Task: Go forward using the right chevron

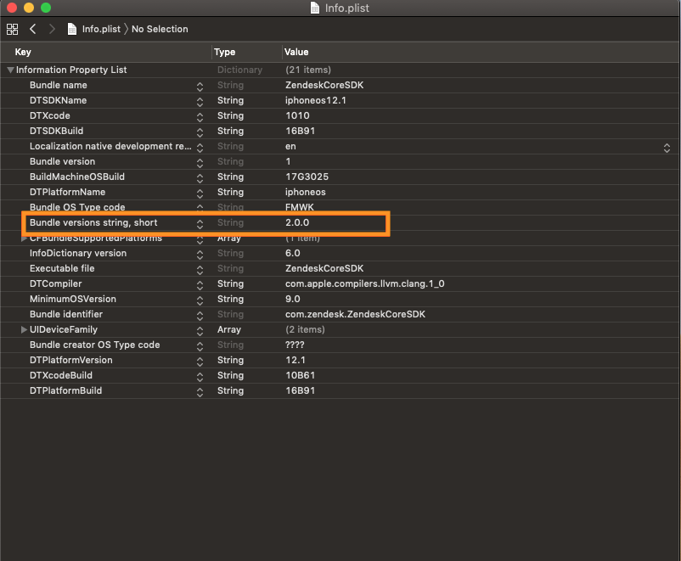Action: (52, 29)
